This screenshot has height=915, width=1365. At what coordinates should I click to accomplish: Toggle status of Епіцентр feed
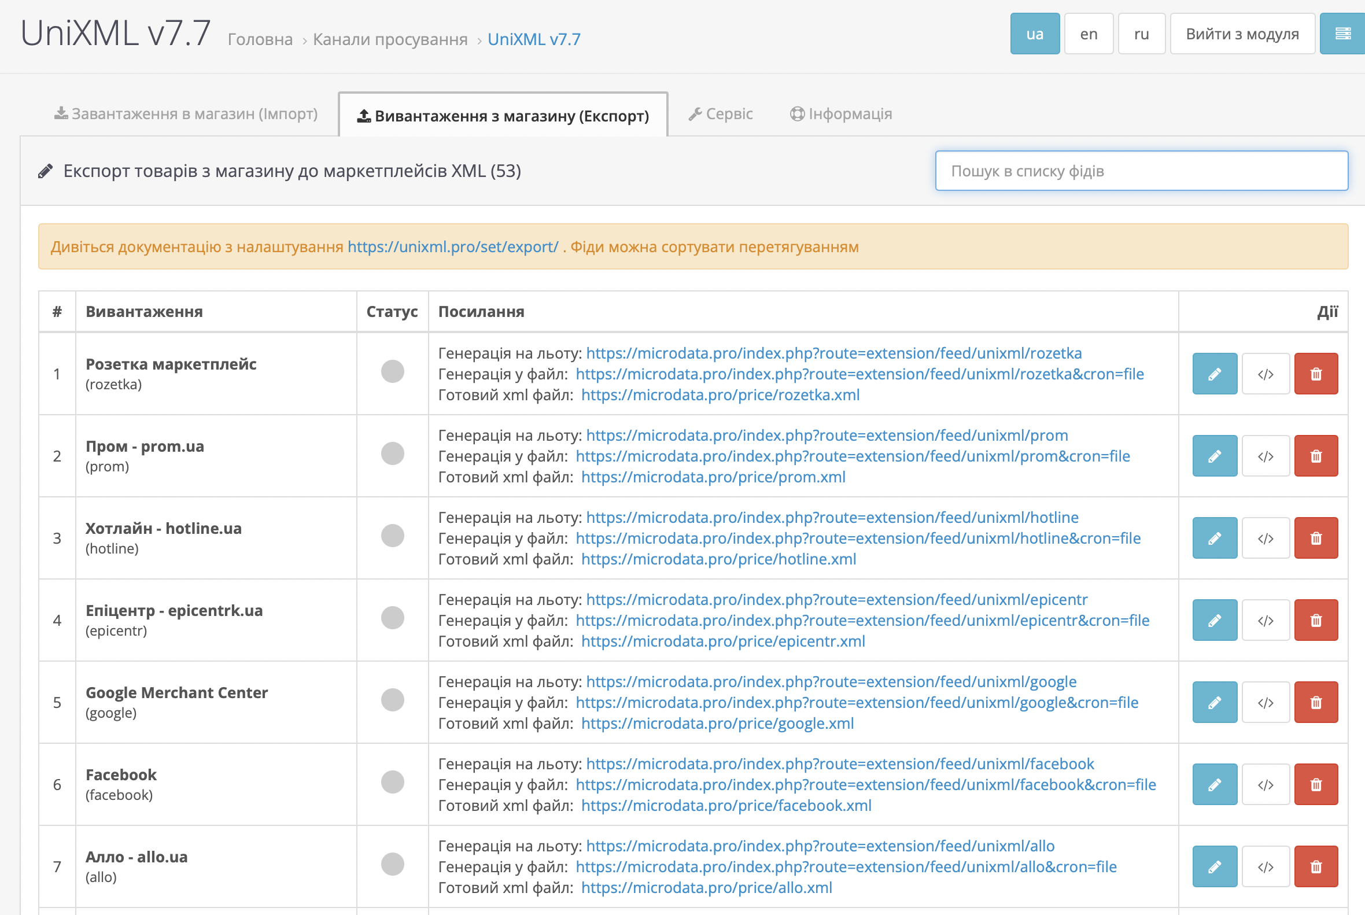[x=392, y=618]
